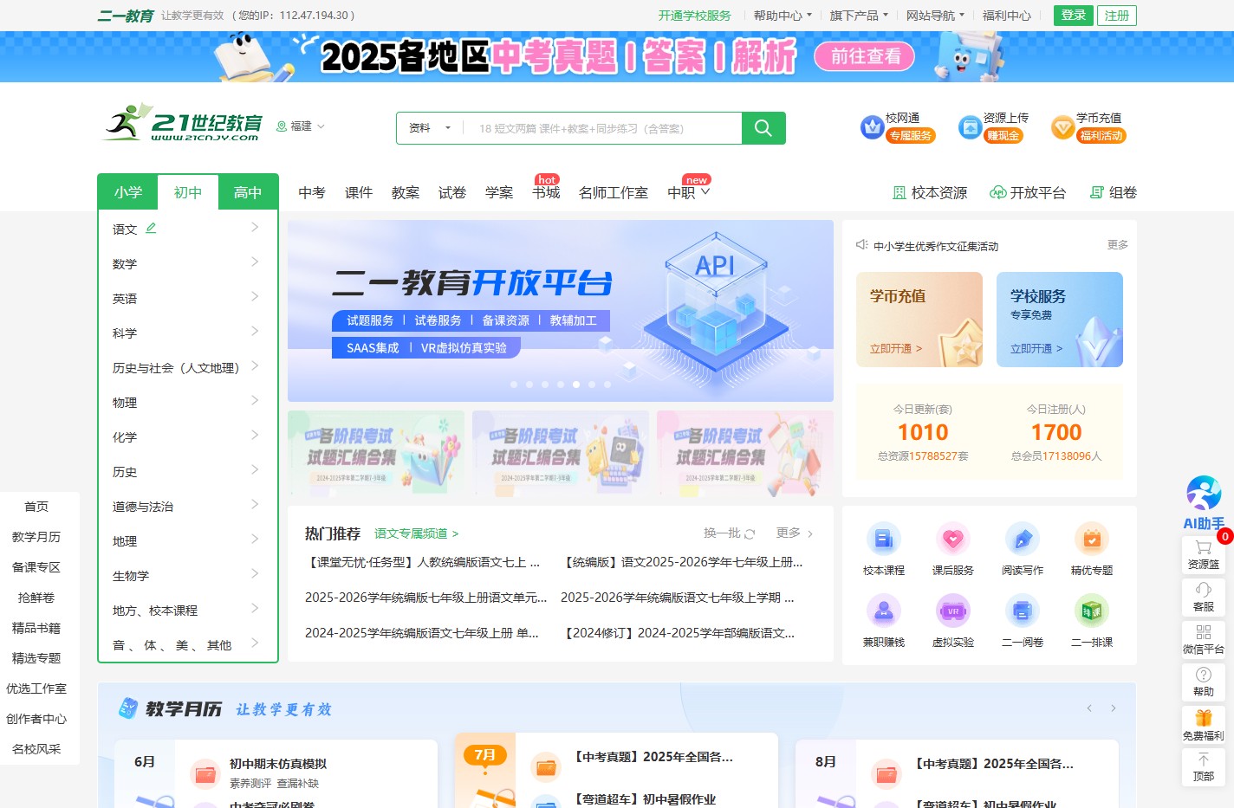This screenshot has height=808, width=1234.
Task: Open the 名师工作室 nav item
Action: (614, 192)
